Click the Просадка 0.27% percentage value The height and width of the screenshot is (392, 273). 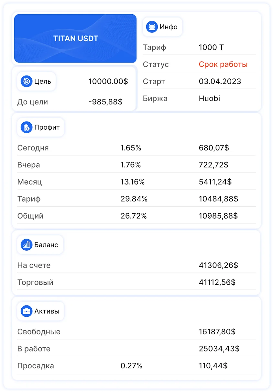pyautogui.click(x=131, y=366)
